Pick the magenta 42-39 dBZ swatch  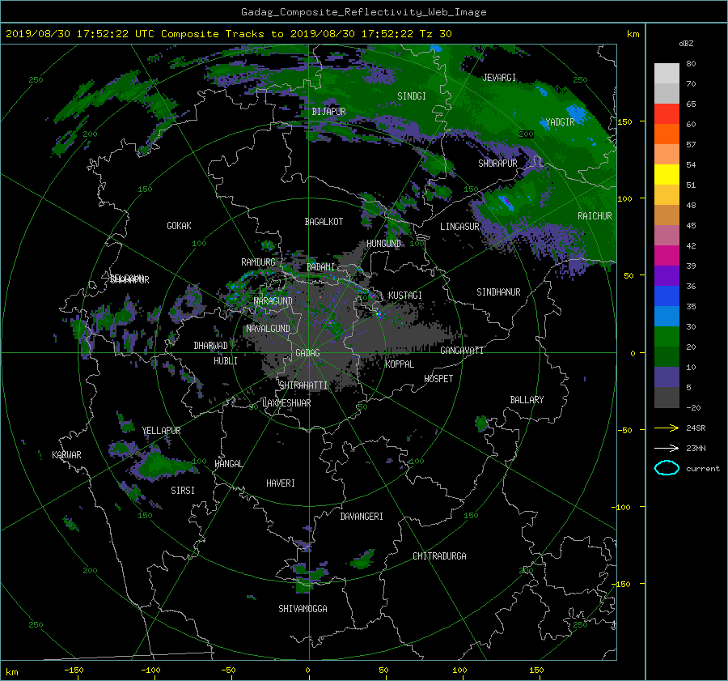(x=667, y=256)
